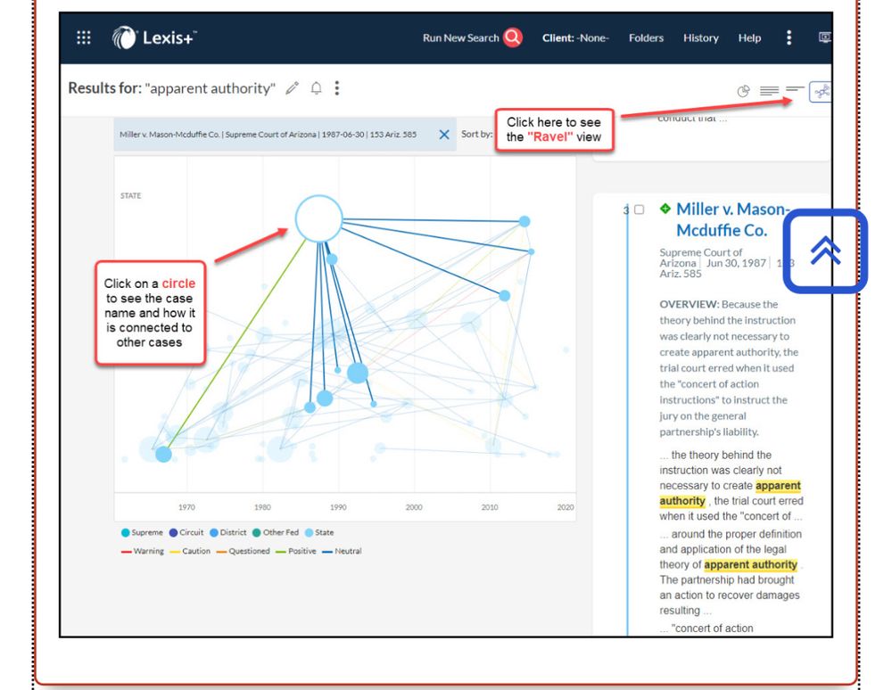Open the Sort by dropdown

tap(476, 134)
